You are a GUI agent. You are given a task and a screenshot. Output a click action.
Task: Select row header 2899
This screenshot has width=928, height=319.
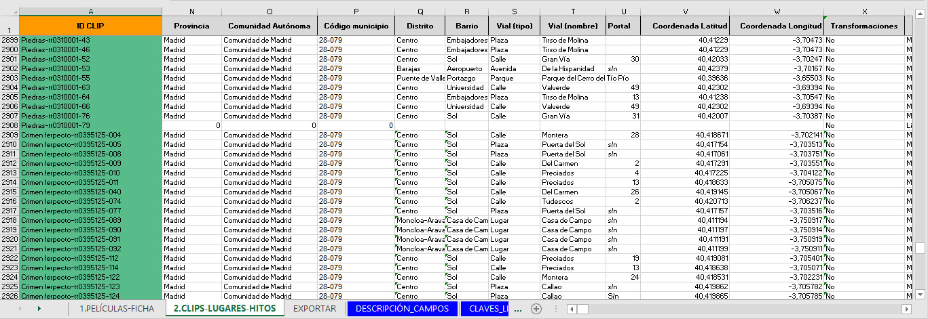coord(10,40)
